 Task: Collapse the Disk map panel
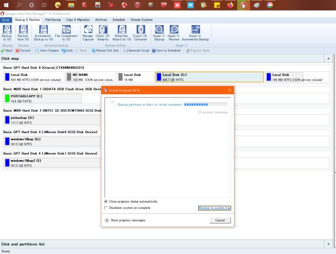pyautogui.click(x=329, y=59)
